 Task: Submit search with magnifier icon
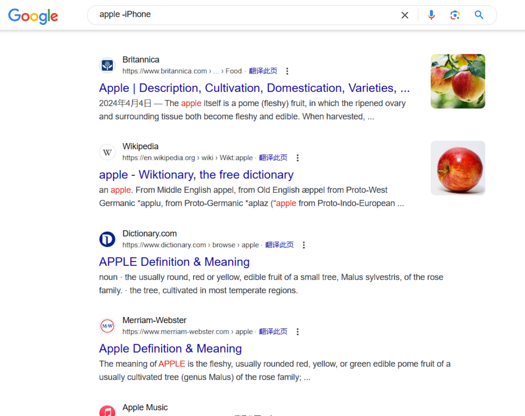click(x=479, y=15)
